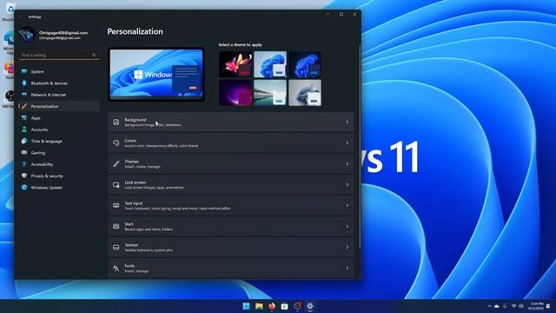Open Bluetooth & devices settings
This screenshot has height=313, width=556.
pos(59,83)
